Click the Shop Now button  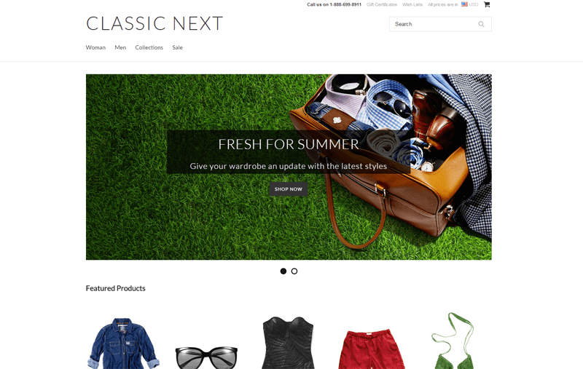pyautogui.click(x=289, y=189)
